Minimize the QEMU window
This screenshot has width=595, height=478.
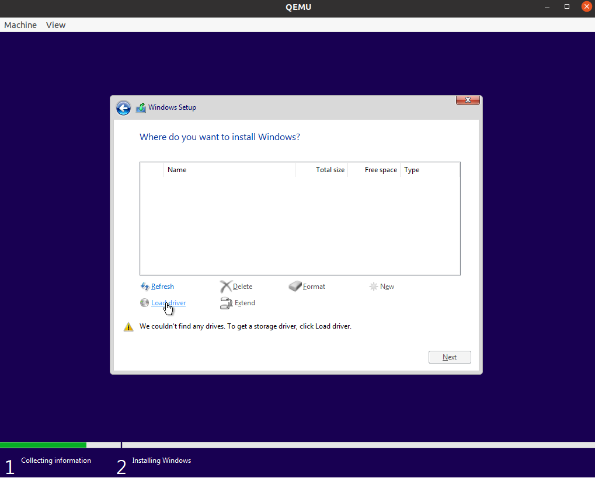(547, 7)
